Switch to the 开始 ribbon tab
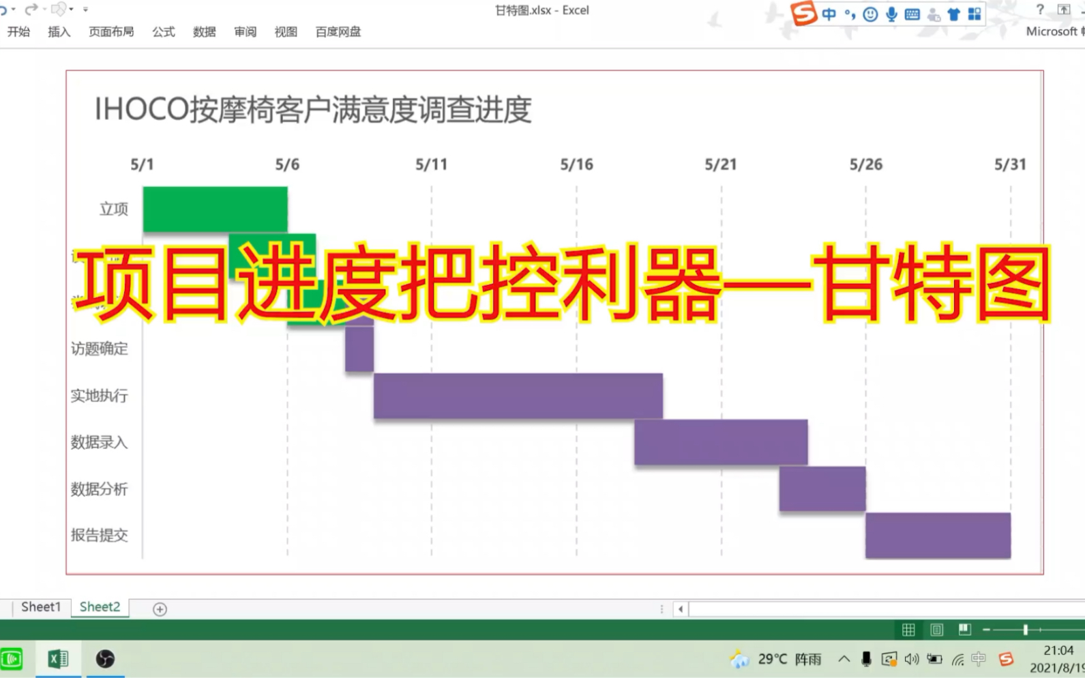The image size is (1085, 678). pos(18,31)
